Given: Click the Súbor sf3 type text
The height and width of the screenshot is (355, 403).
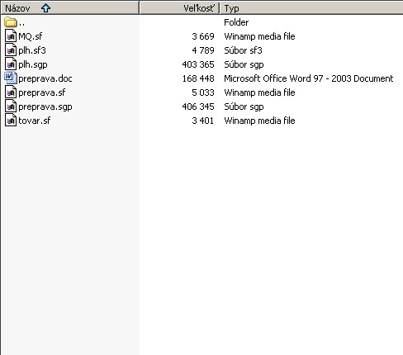Looking at the screenshot, I should click(x=243, y=50).
